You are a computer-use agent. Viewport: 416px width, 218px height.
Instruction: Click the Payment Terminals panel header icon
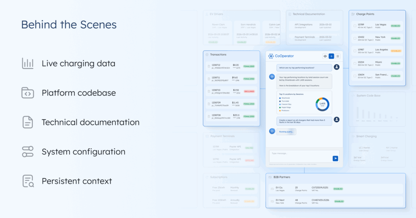click(x=207, y=136)
